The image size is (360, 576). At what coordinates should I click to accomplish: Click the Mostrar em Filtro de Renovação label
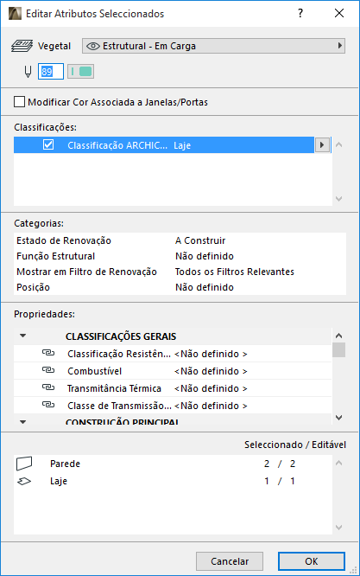pos(86,272)
